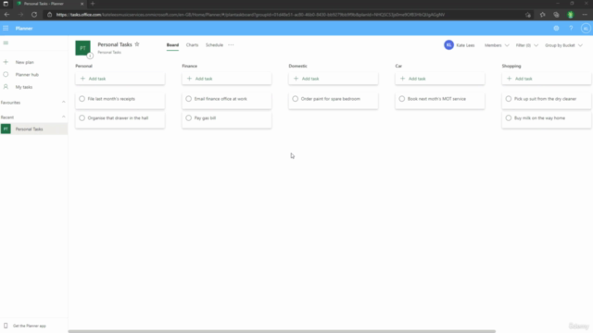The height and width of the screenshot is (333, 593).
Task: Open a new browser tab
Action: point(93,4)
